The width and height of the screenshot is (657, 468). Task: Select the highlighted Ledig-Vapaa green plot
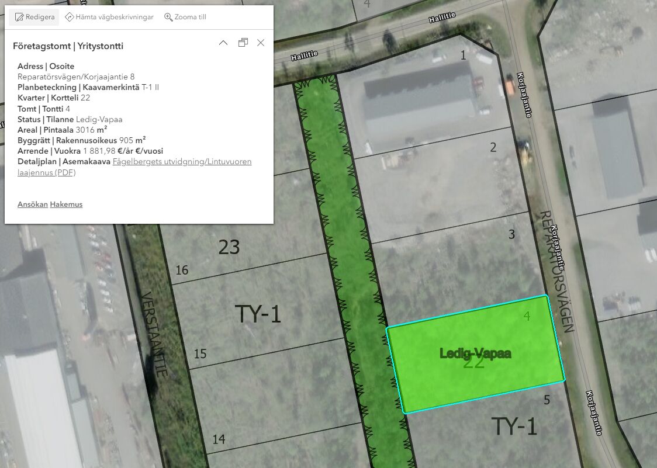pyautogui.click(x=476, y=354)
